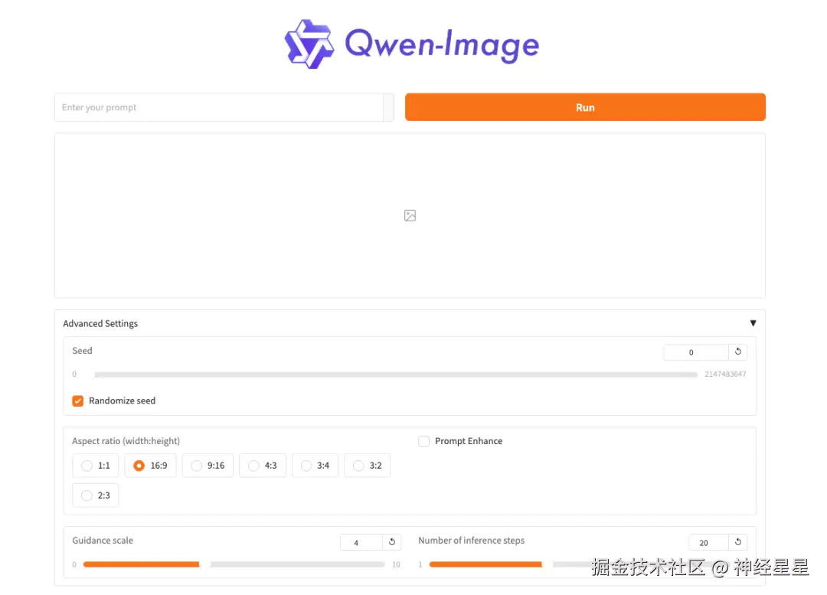
Task: Enable the Prompt Enhance checkbox
Action: (423, 441)
